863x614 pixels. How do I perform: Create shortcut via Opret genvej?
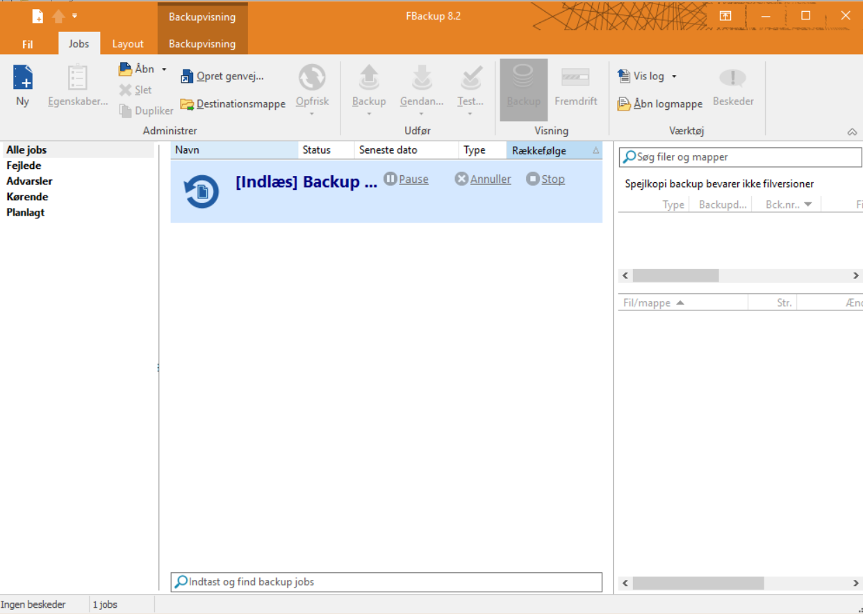[x=222, y=76]
